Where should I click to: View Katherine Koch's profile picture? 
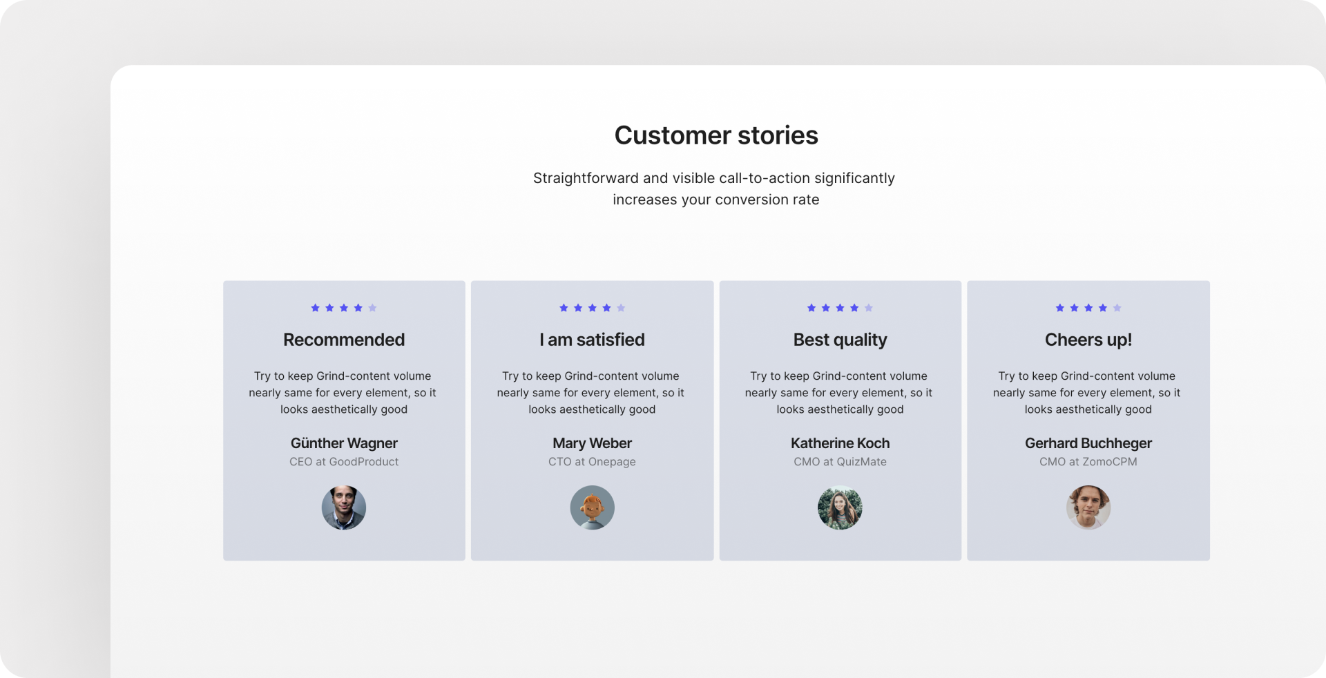[x=840, y=507]
